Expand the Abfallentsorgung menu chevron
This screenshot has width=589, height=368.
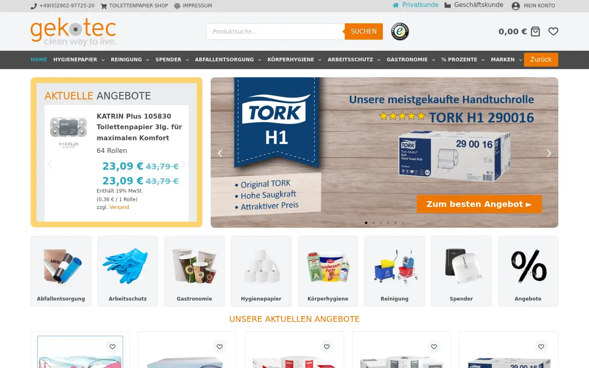coord(260,60)
